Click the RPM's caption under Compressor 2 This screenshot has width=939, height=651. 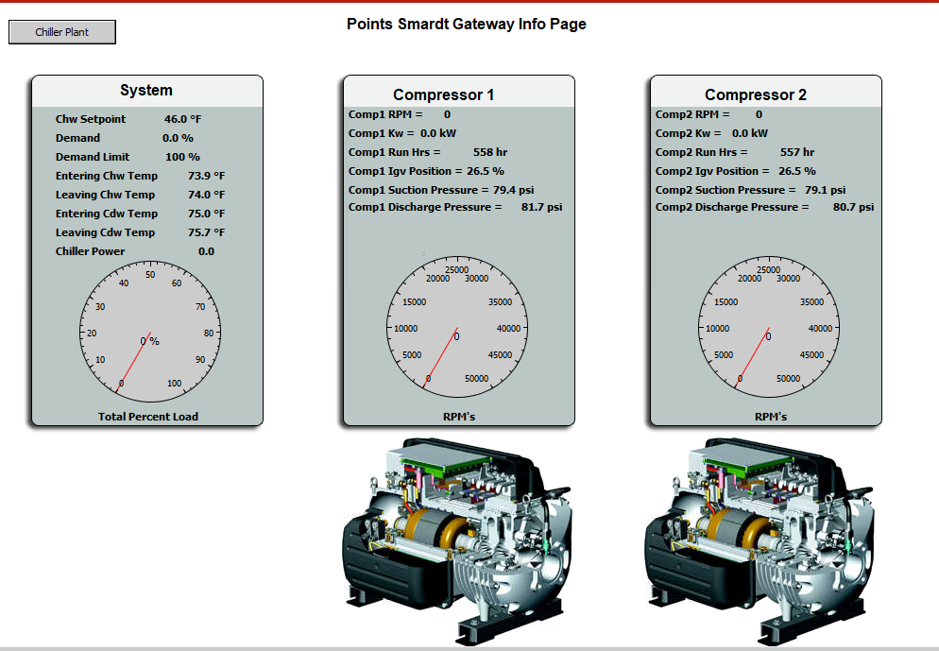[x=771, y=417]
